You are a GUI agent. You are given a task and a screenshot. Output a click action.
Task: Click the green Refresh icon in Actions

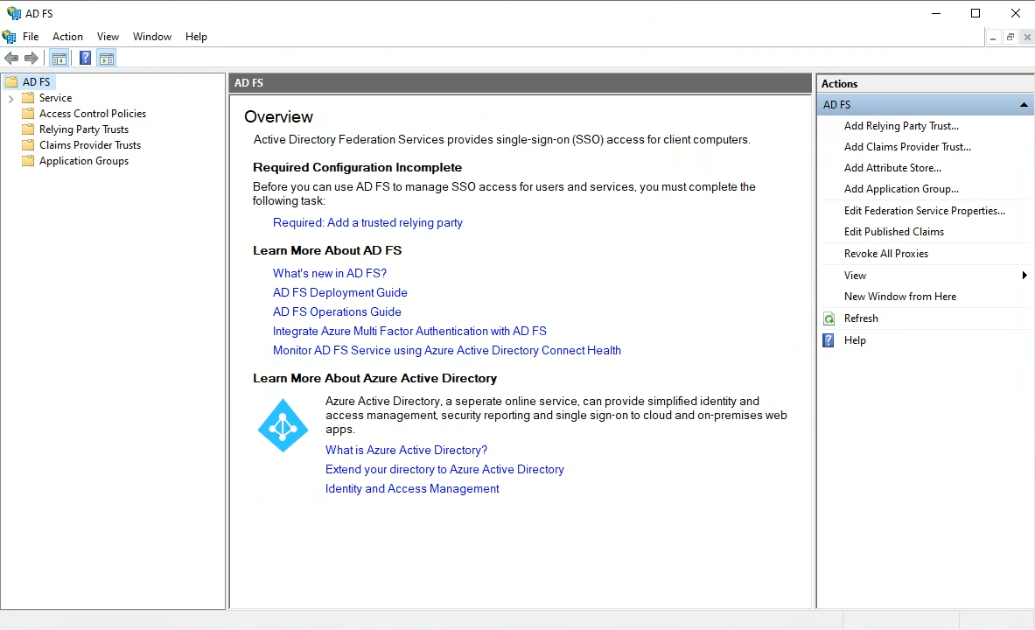[829, 319]
